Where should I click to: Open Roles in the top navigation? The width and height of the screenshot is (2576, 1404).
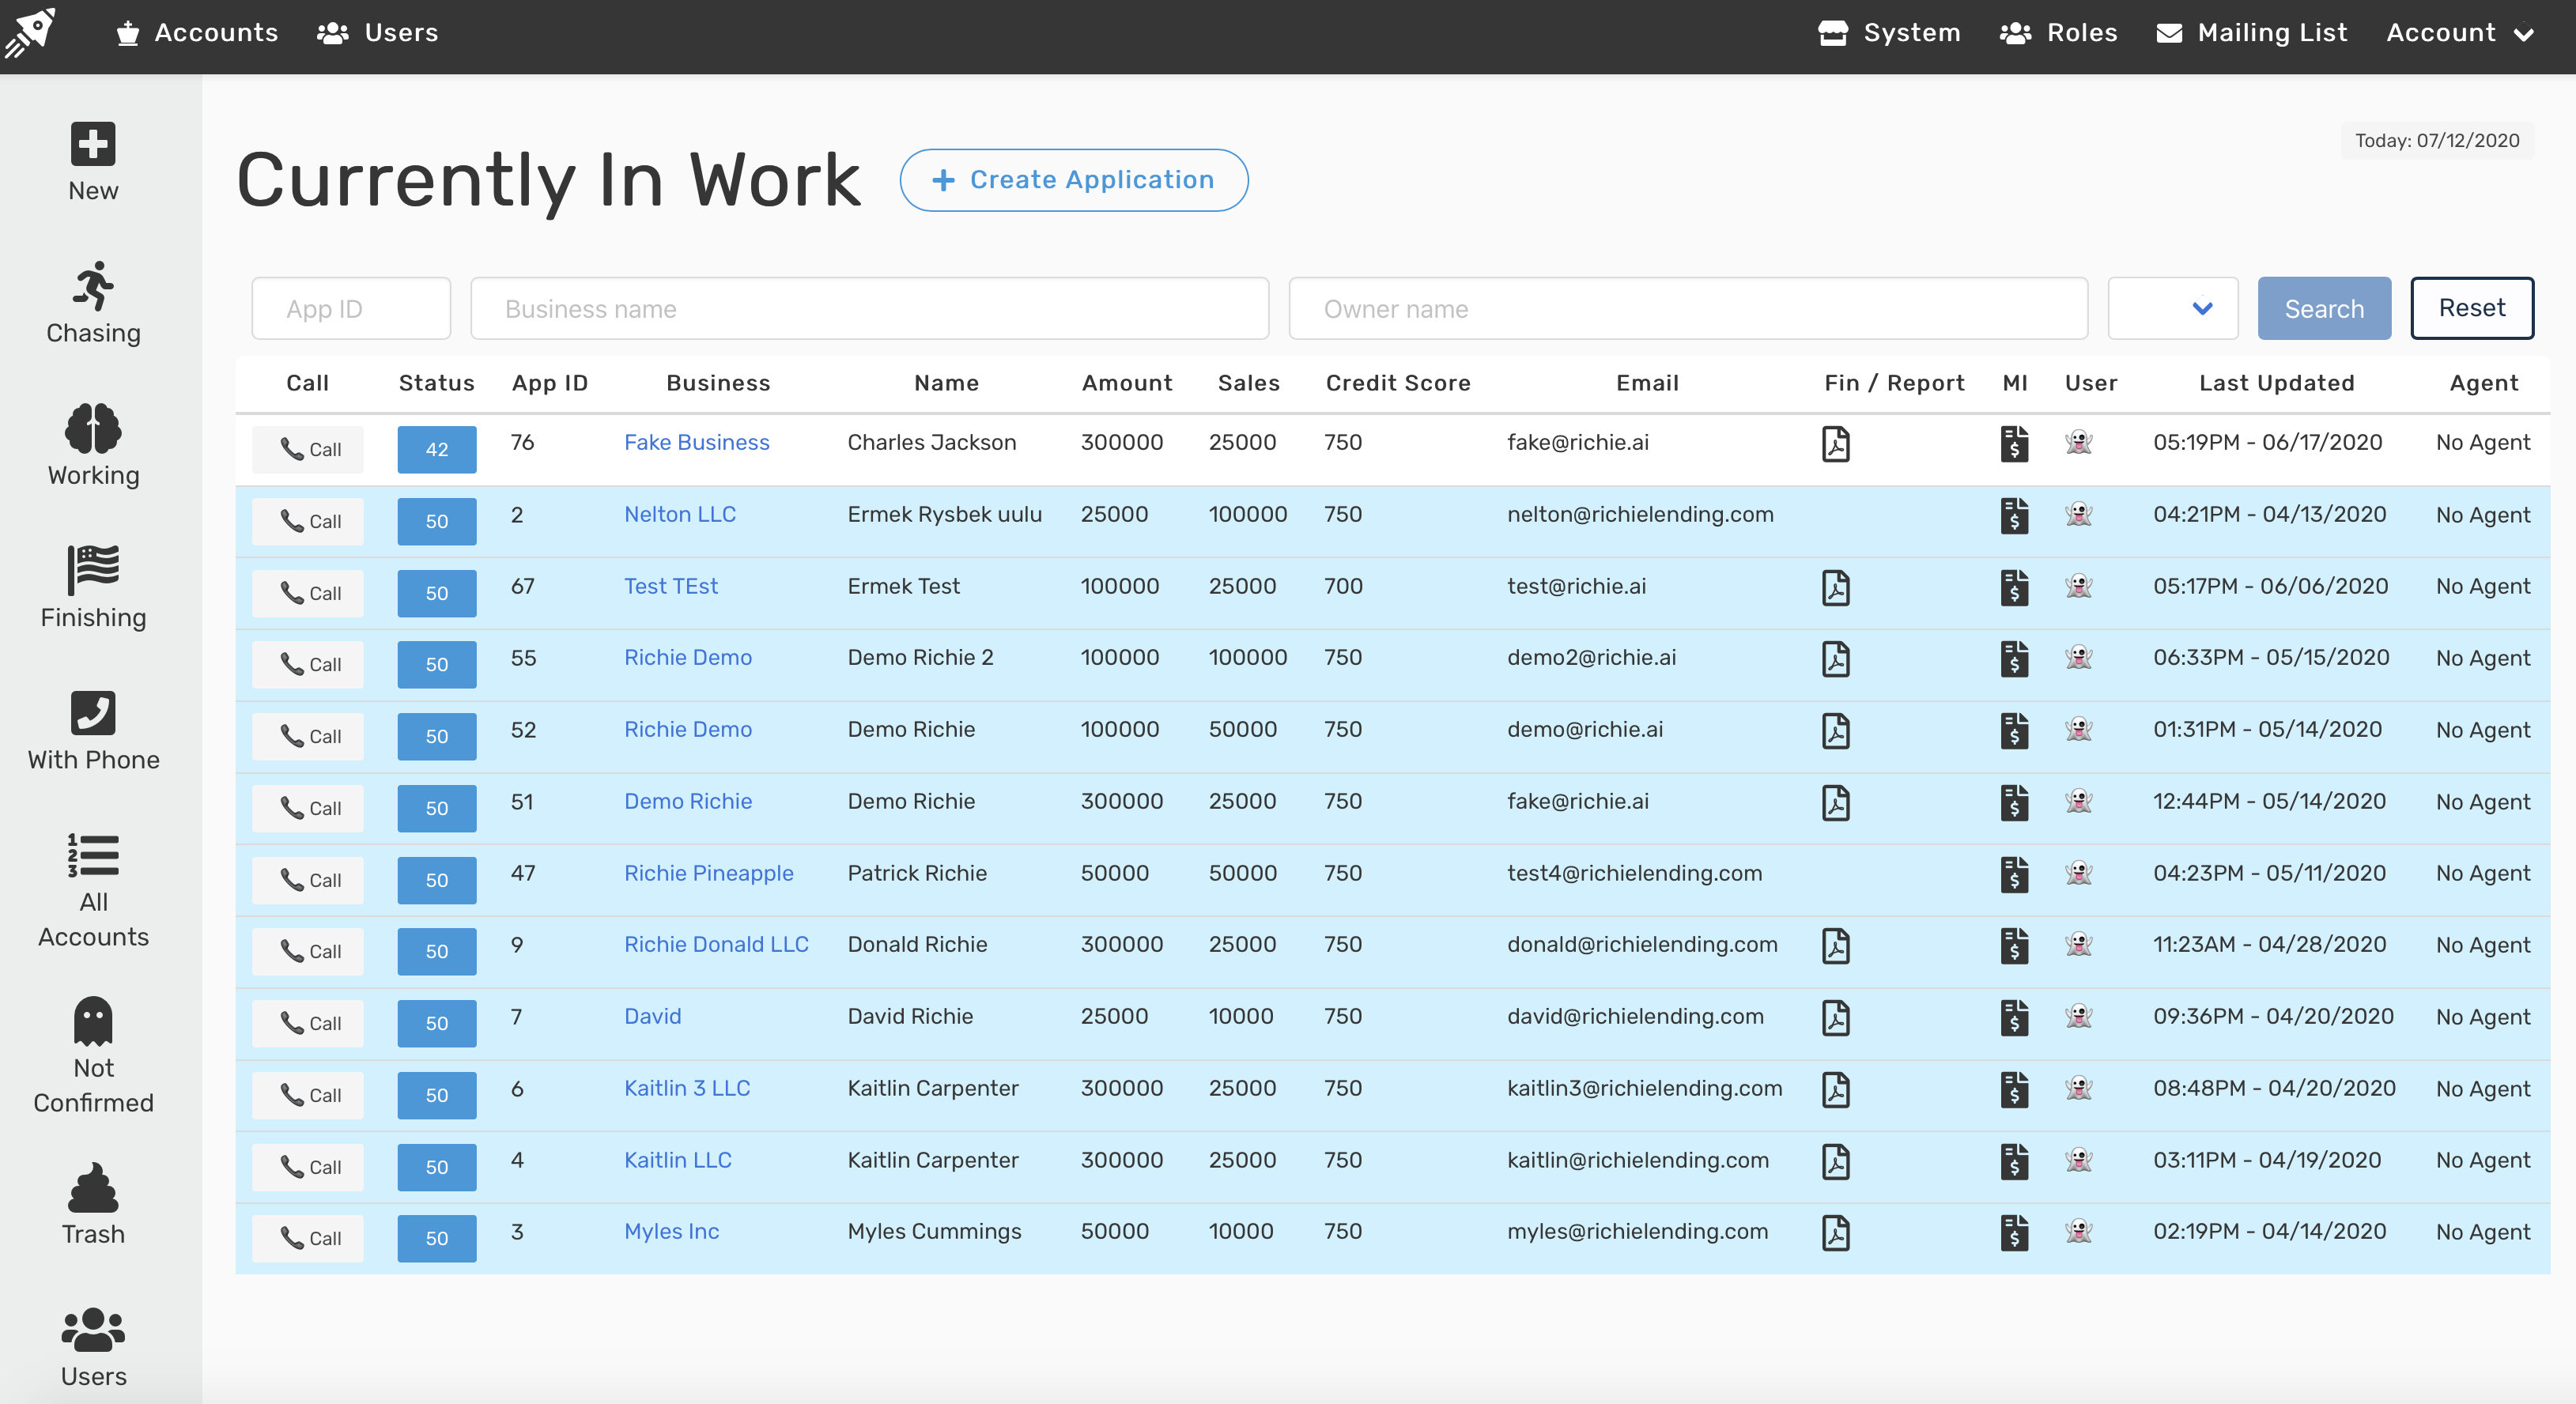coord(2058,33)
